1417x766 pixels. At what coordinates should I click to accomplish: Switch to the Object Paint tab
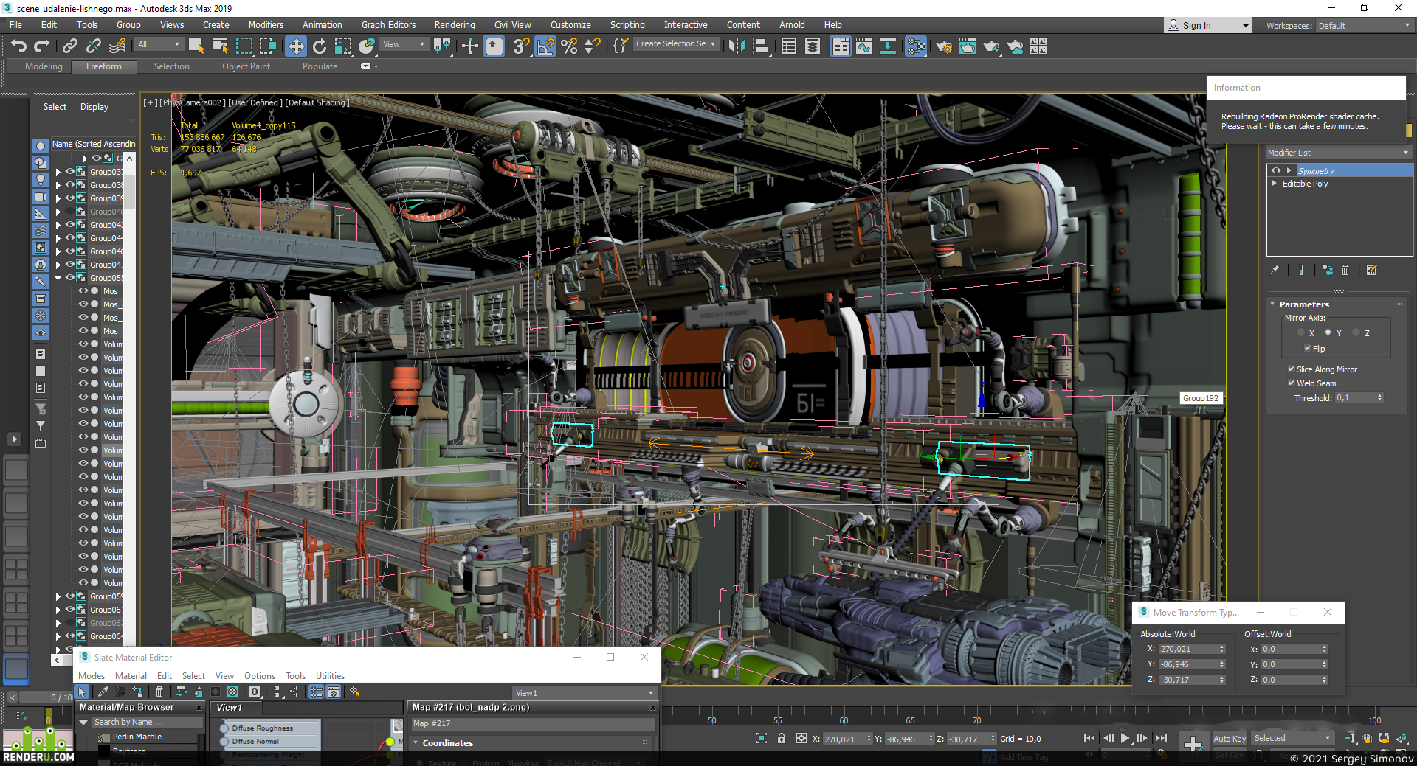246,66
